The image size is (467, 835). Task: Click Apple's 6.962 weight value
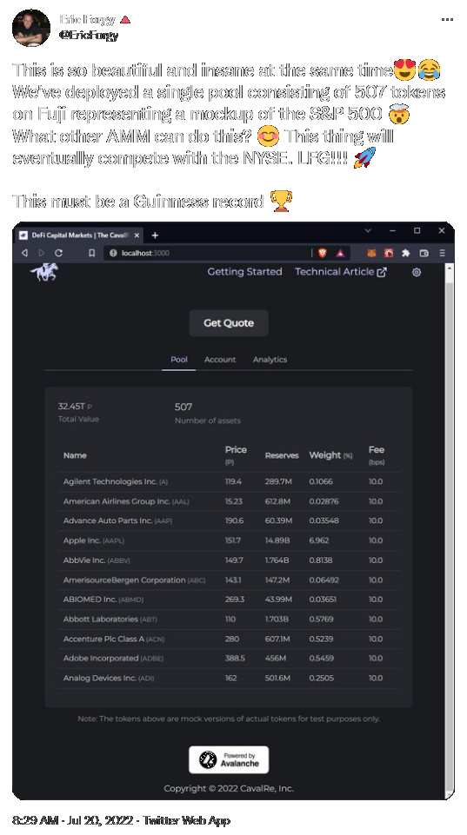pos(319,540)
